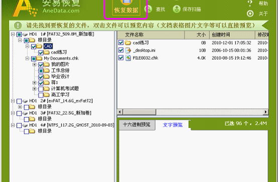Click horizontal scrollbar thumb in file list
Viewport: 278px width, 182px height.
click(x=140, y=112)
